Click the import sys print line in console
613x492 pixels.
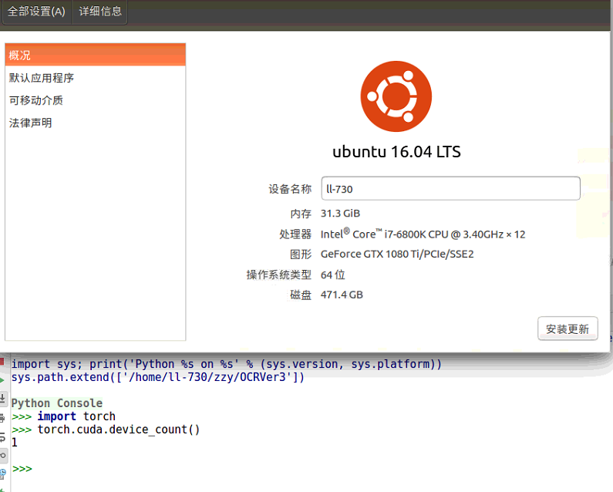coord(227,364)
